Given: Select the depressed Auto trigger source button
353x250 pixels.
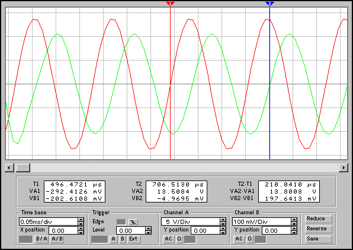Looking at the screenshot, I should click(x=100, y=239).
